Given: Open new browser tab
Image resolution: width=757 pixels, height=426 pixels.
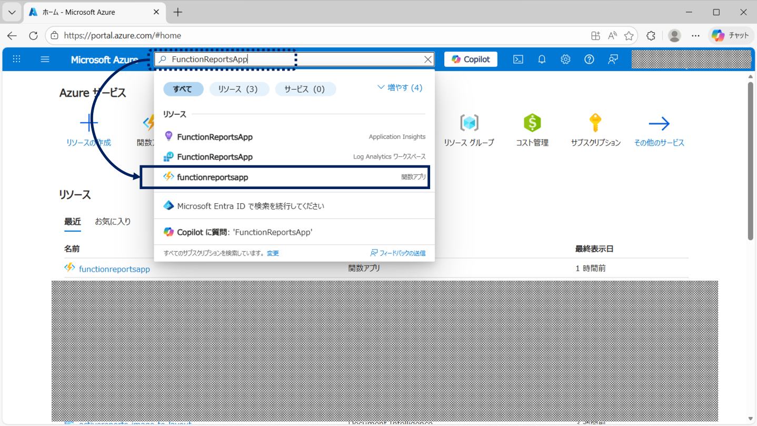Looking at the screenshot, I should point(178,12).
